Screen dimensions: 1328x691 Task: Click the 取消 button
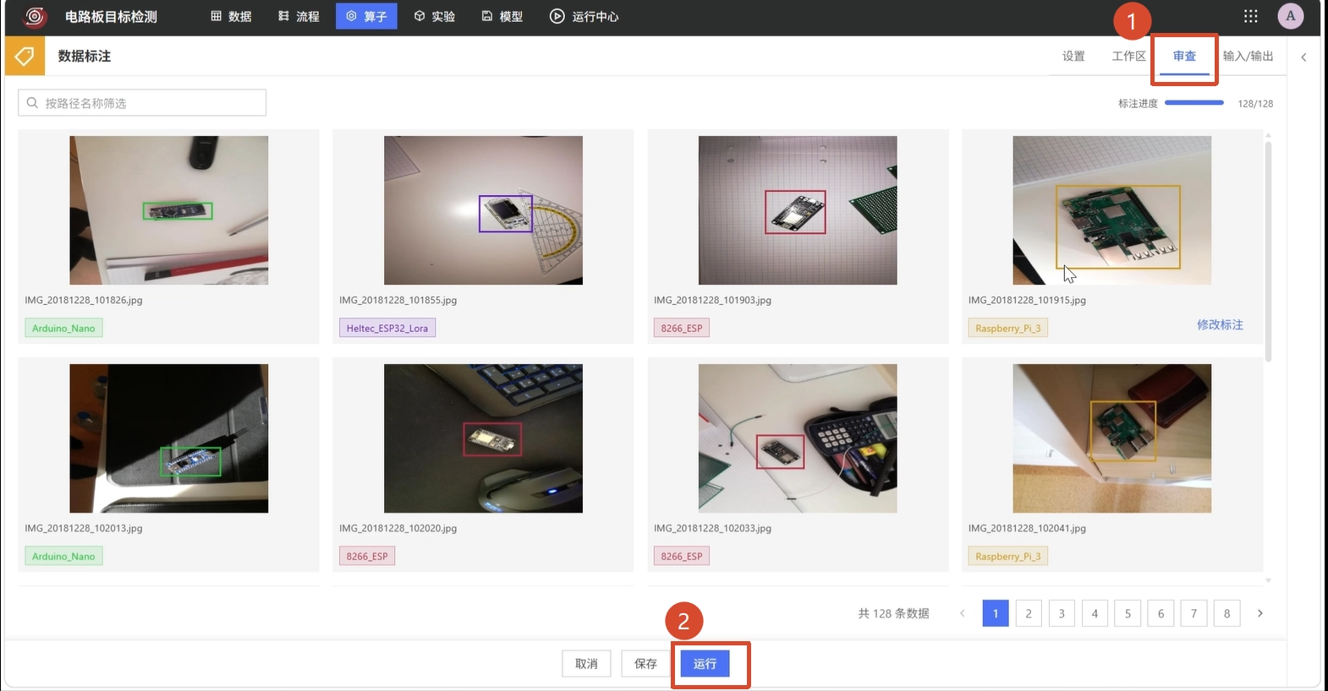tap(586, 664)
